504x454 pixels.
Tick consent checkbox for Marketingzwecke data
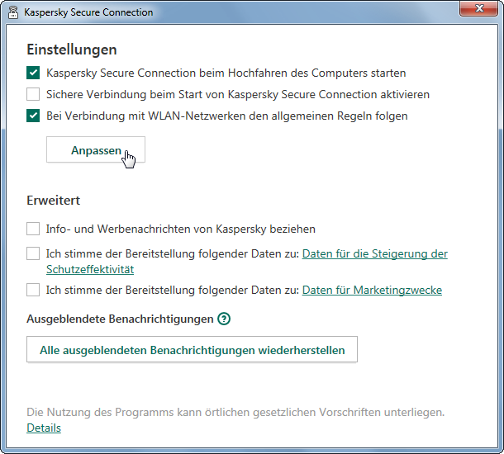point(33,290)
